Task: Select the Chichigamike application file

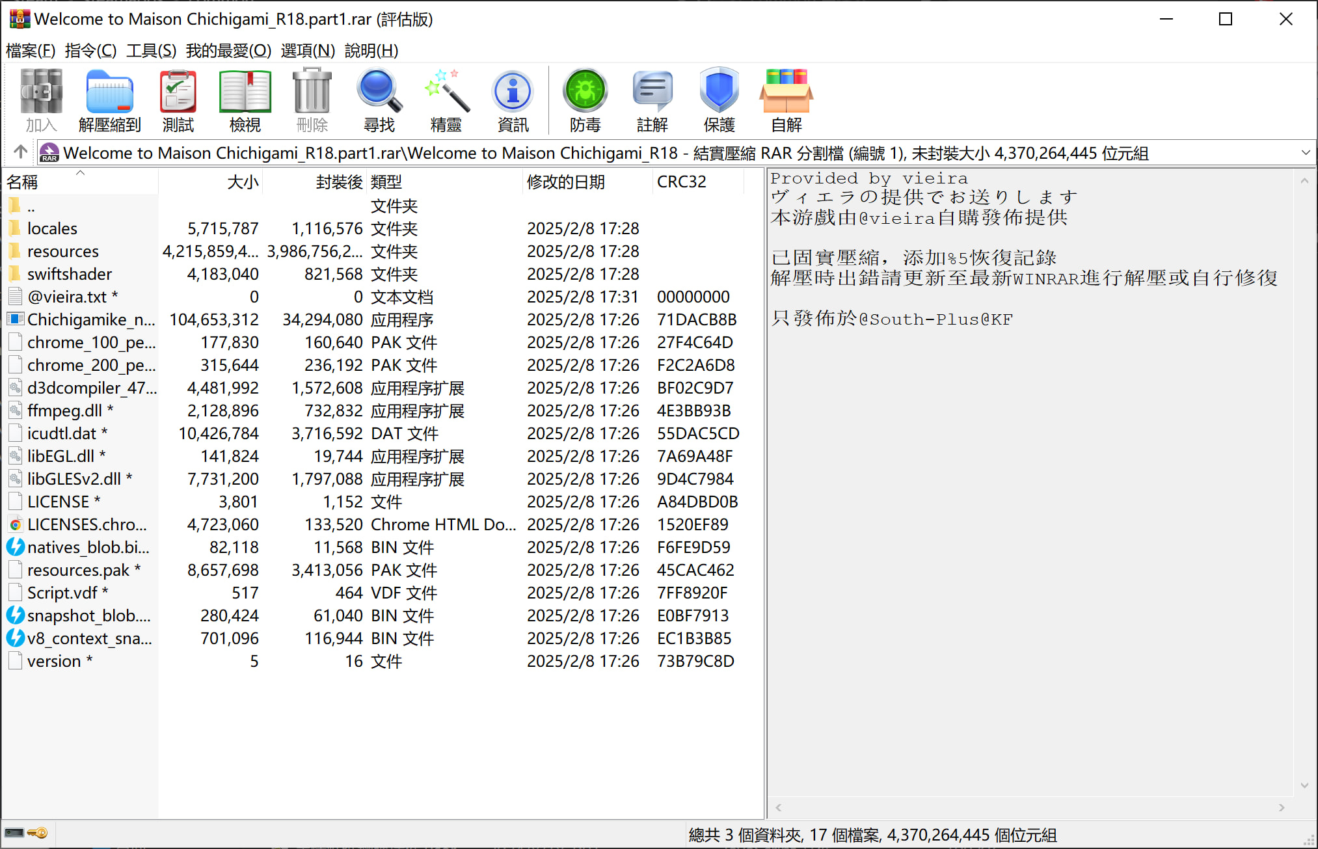Action: (x=90, y=319)
